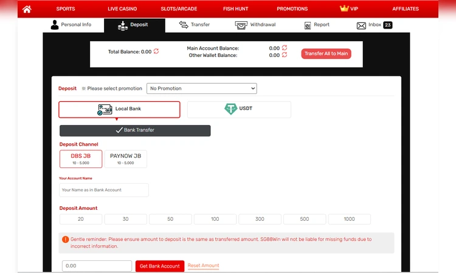Open the No Promotion dropdown

202,89
